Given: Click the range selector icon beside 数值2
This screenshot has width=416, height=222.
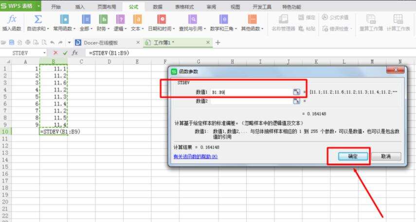Looking at the screenshot, I should point(296,101).
